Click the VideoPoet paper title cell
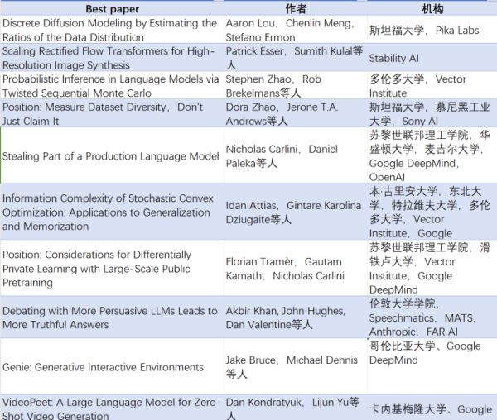Image resolution: width=497 pixels, height=420 pixels. click(109, 408)
